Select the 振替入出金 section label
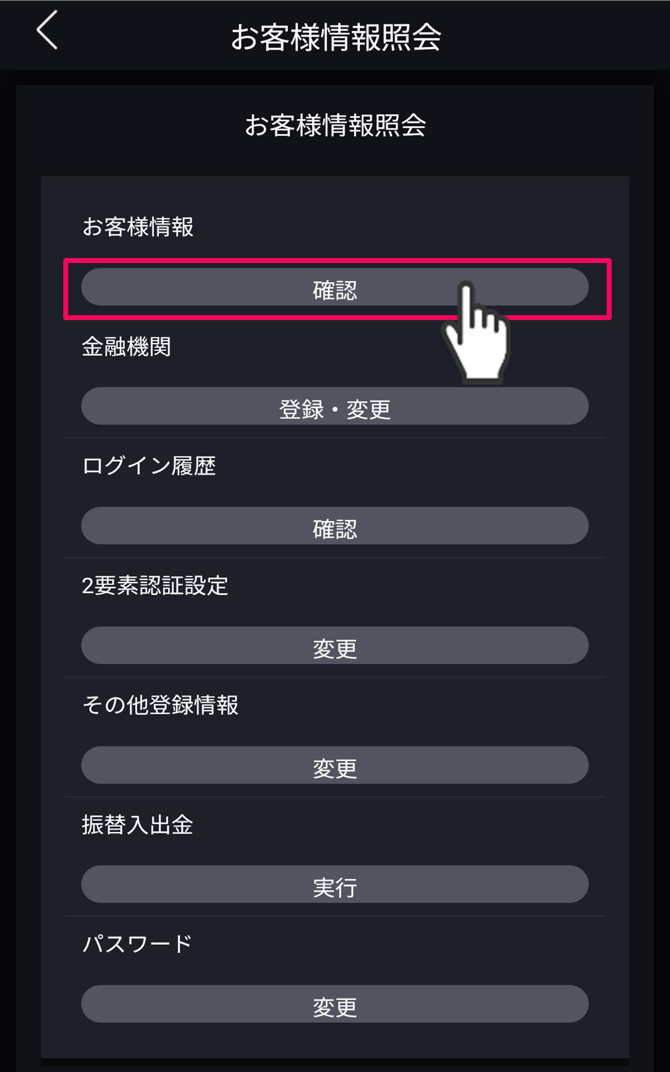The width and height of the screenshot is (670, 1072). point(137,825)
